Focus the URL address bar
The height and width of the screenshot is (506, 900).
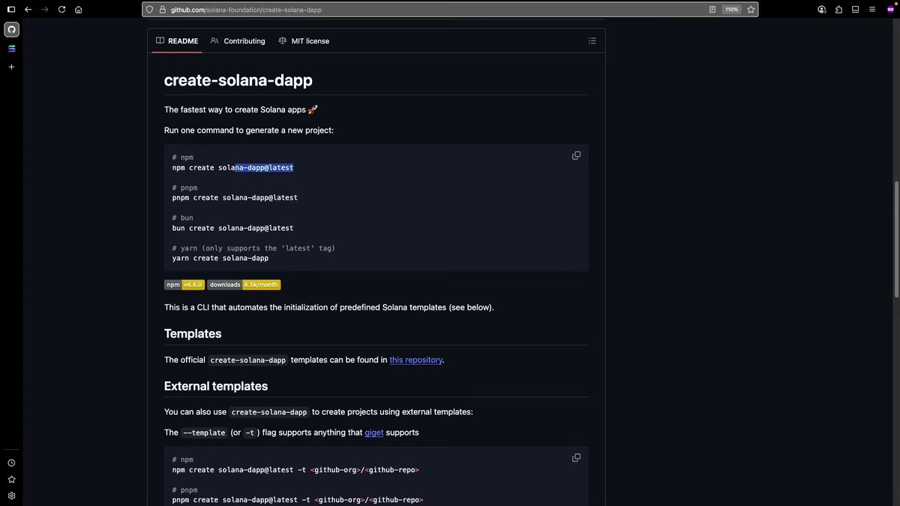coord(450,10)
